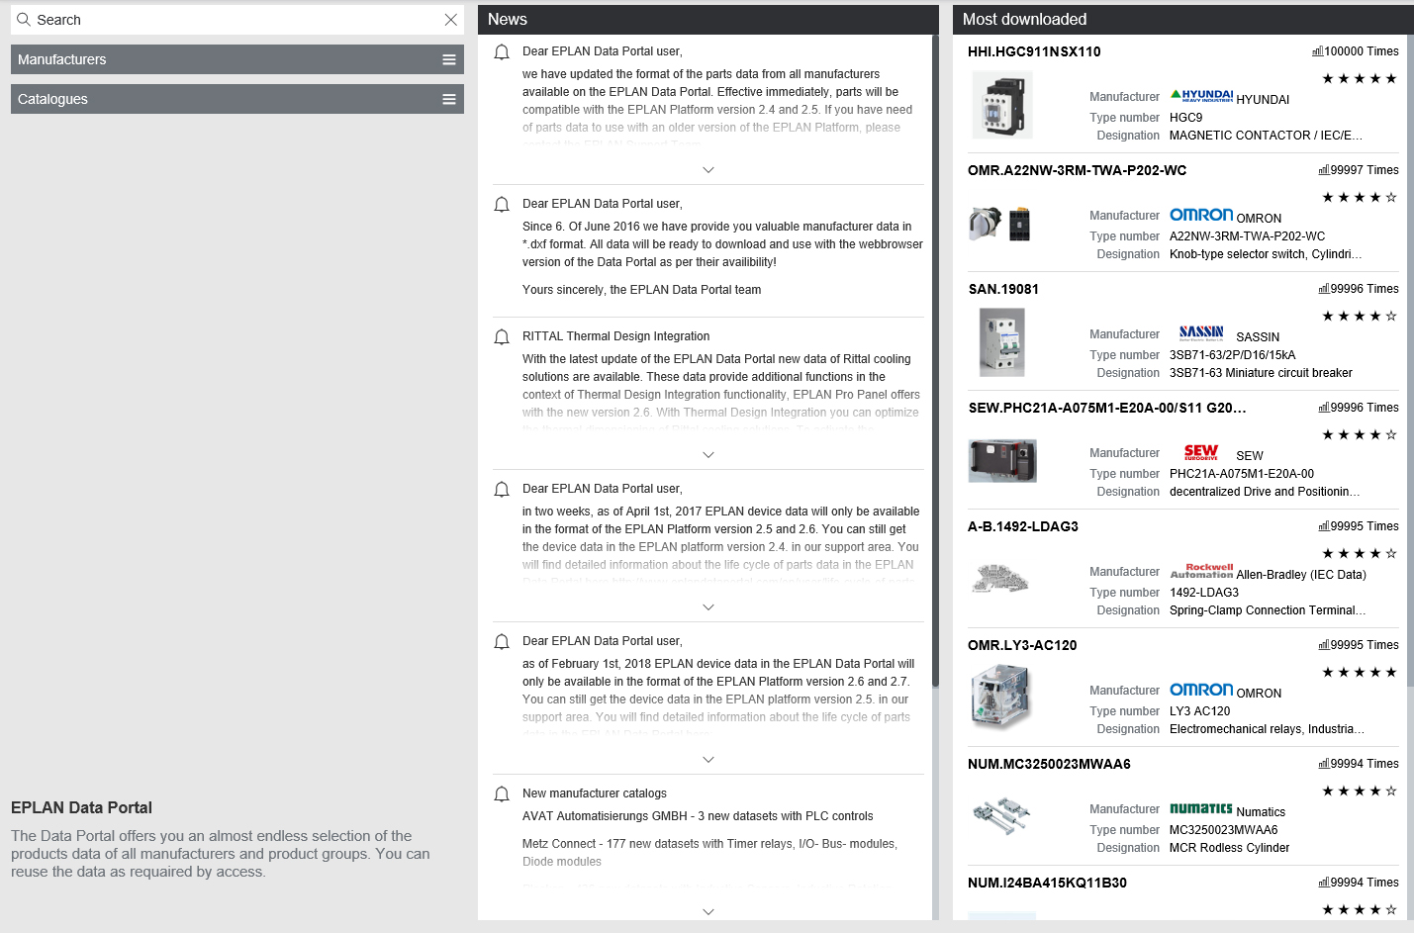Click the Hyundai manufacturer logo

pos(1201,96)
